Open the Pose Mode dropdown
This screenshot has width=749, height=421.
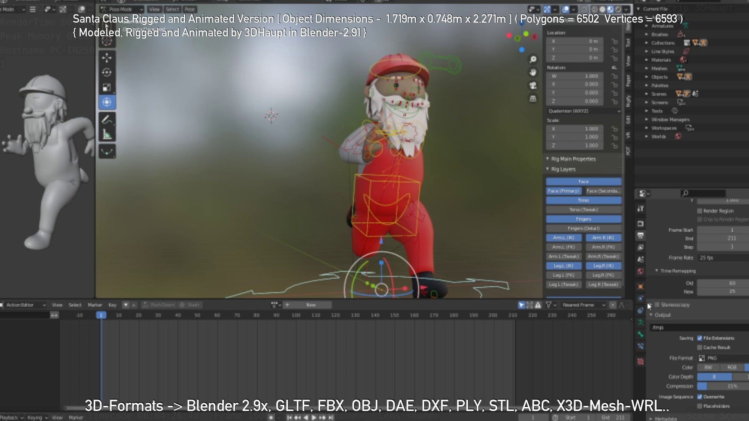(x=122, y=9)
